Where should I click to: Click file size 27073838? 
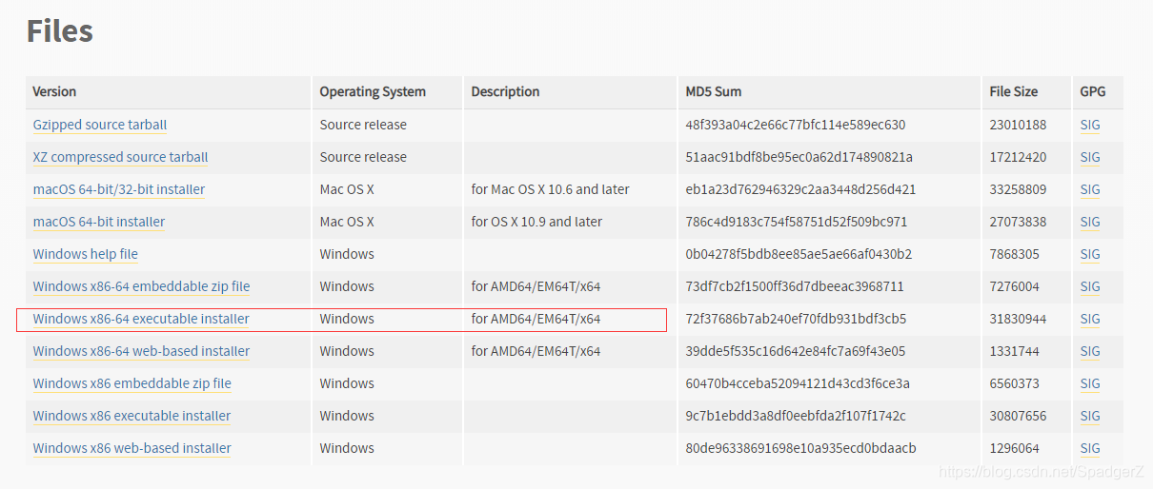[x=1018, y=222]
